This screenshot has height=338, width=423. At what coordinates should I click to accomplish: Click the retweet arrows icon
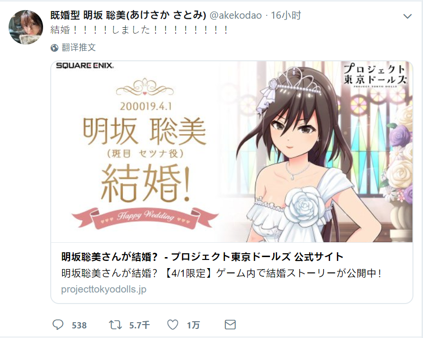click(115, 325)
